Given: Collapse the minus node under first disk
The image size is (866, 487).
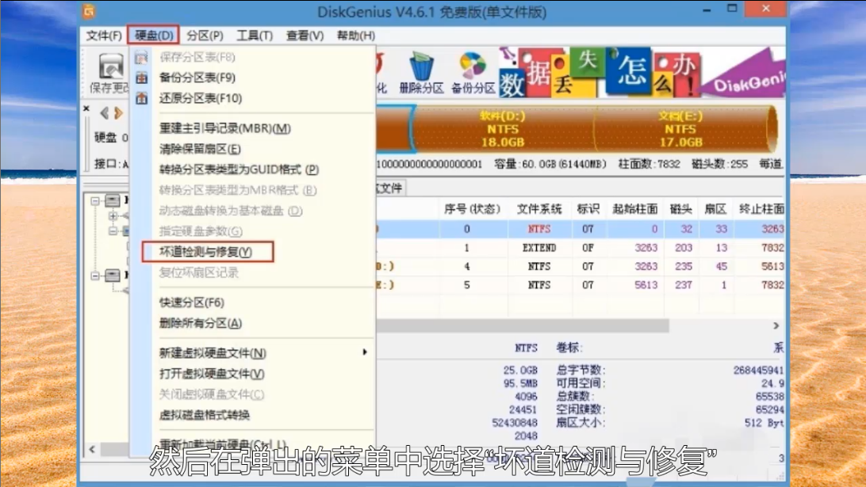Looking at the screenshot, I should coord(113,230).
